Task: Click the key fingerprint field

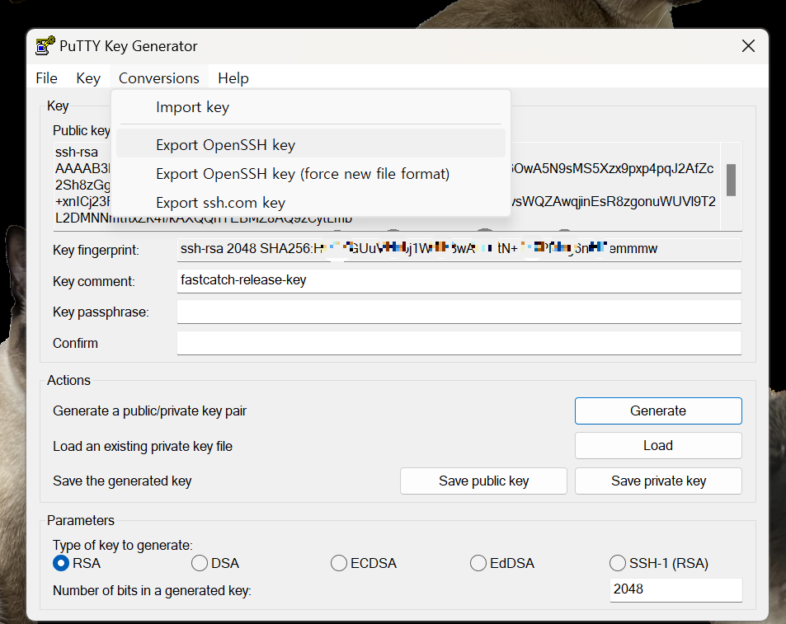Action: click(459, 250)
